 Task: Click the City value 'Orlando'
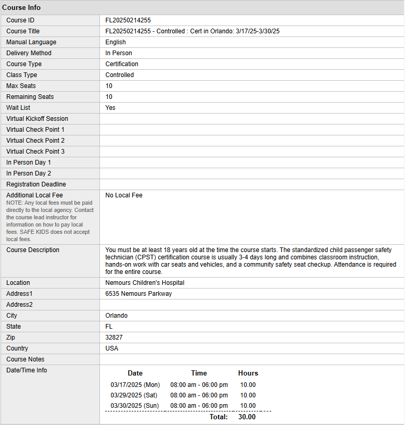(116, 316)
